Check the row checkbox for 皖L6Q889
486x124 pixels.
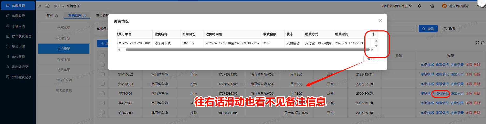pyautogui.click(x=103, y=113)
